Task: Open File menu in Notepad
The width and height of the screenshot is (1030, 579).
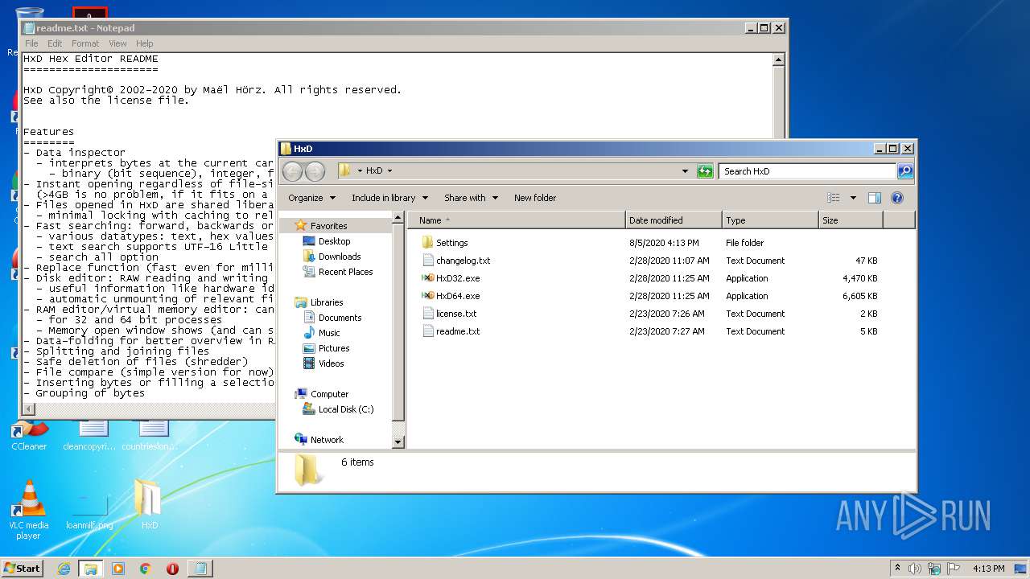Action: click(31, 43)
